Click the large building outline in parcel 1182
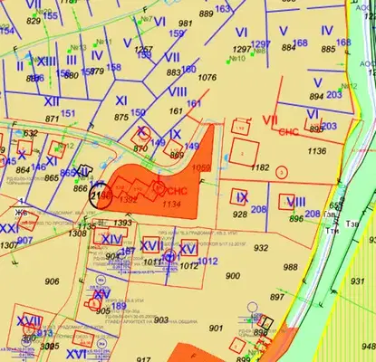The height and width of the screenshot is (362, 376). (244, 153)
